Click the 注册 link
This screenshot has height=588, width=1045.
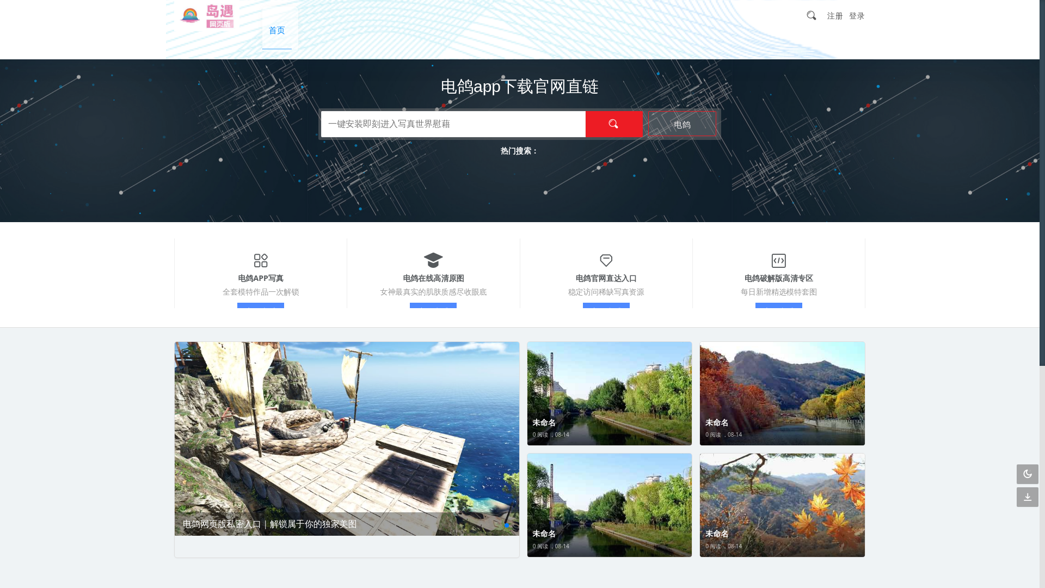[835, 16]
